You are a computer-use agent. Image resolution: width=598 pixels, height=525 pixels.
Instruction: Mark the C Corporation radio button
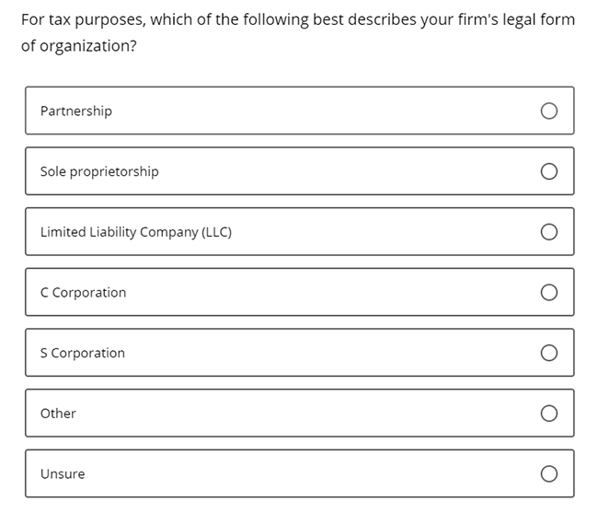click(549, 293)
